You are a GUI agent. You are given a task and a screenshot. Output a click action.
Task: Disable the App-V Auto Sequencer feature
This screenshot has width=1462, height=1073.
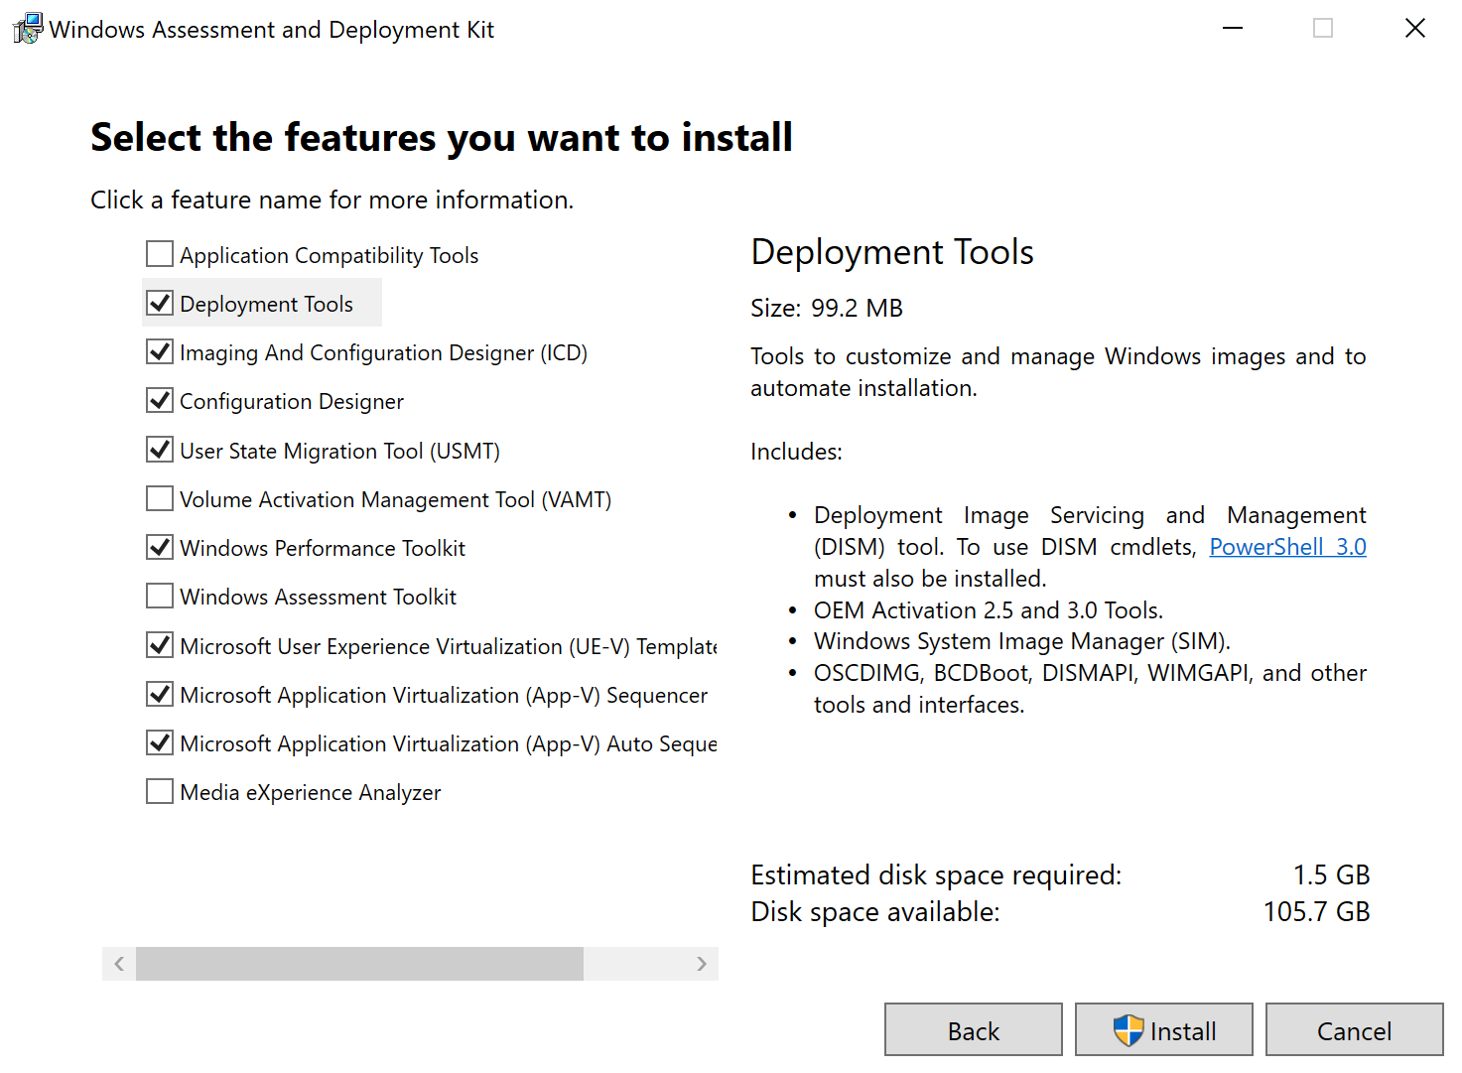(159, 742)
